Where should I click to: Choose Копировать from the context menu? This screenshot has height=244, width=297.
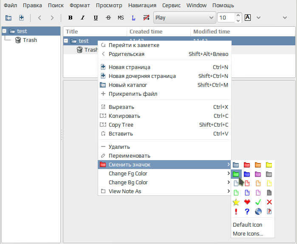[124, 116]
